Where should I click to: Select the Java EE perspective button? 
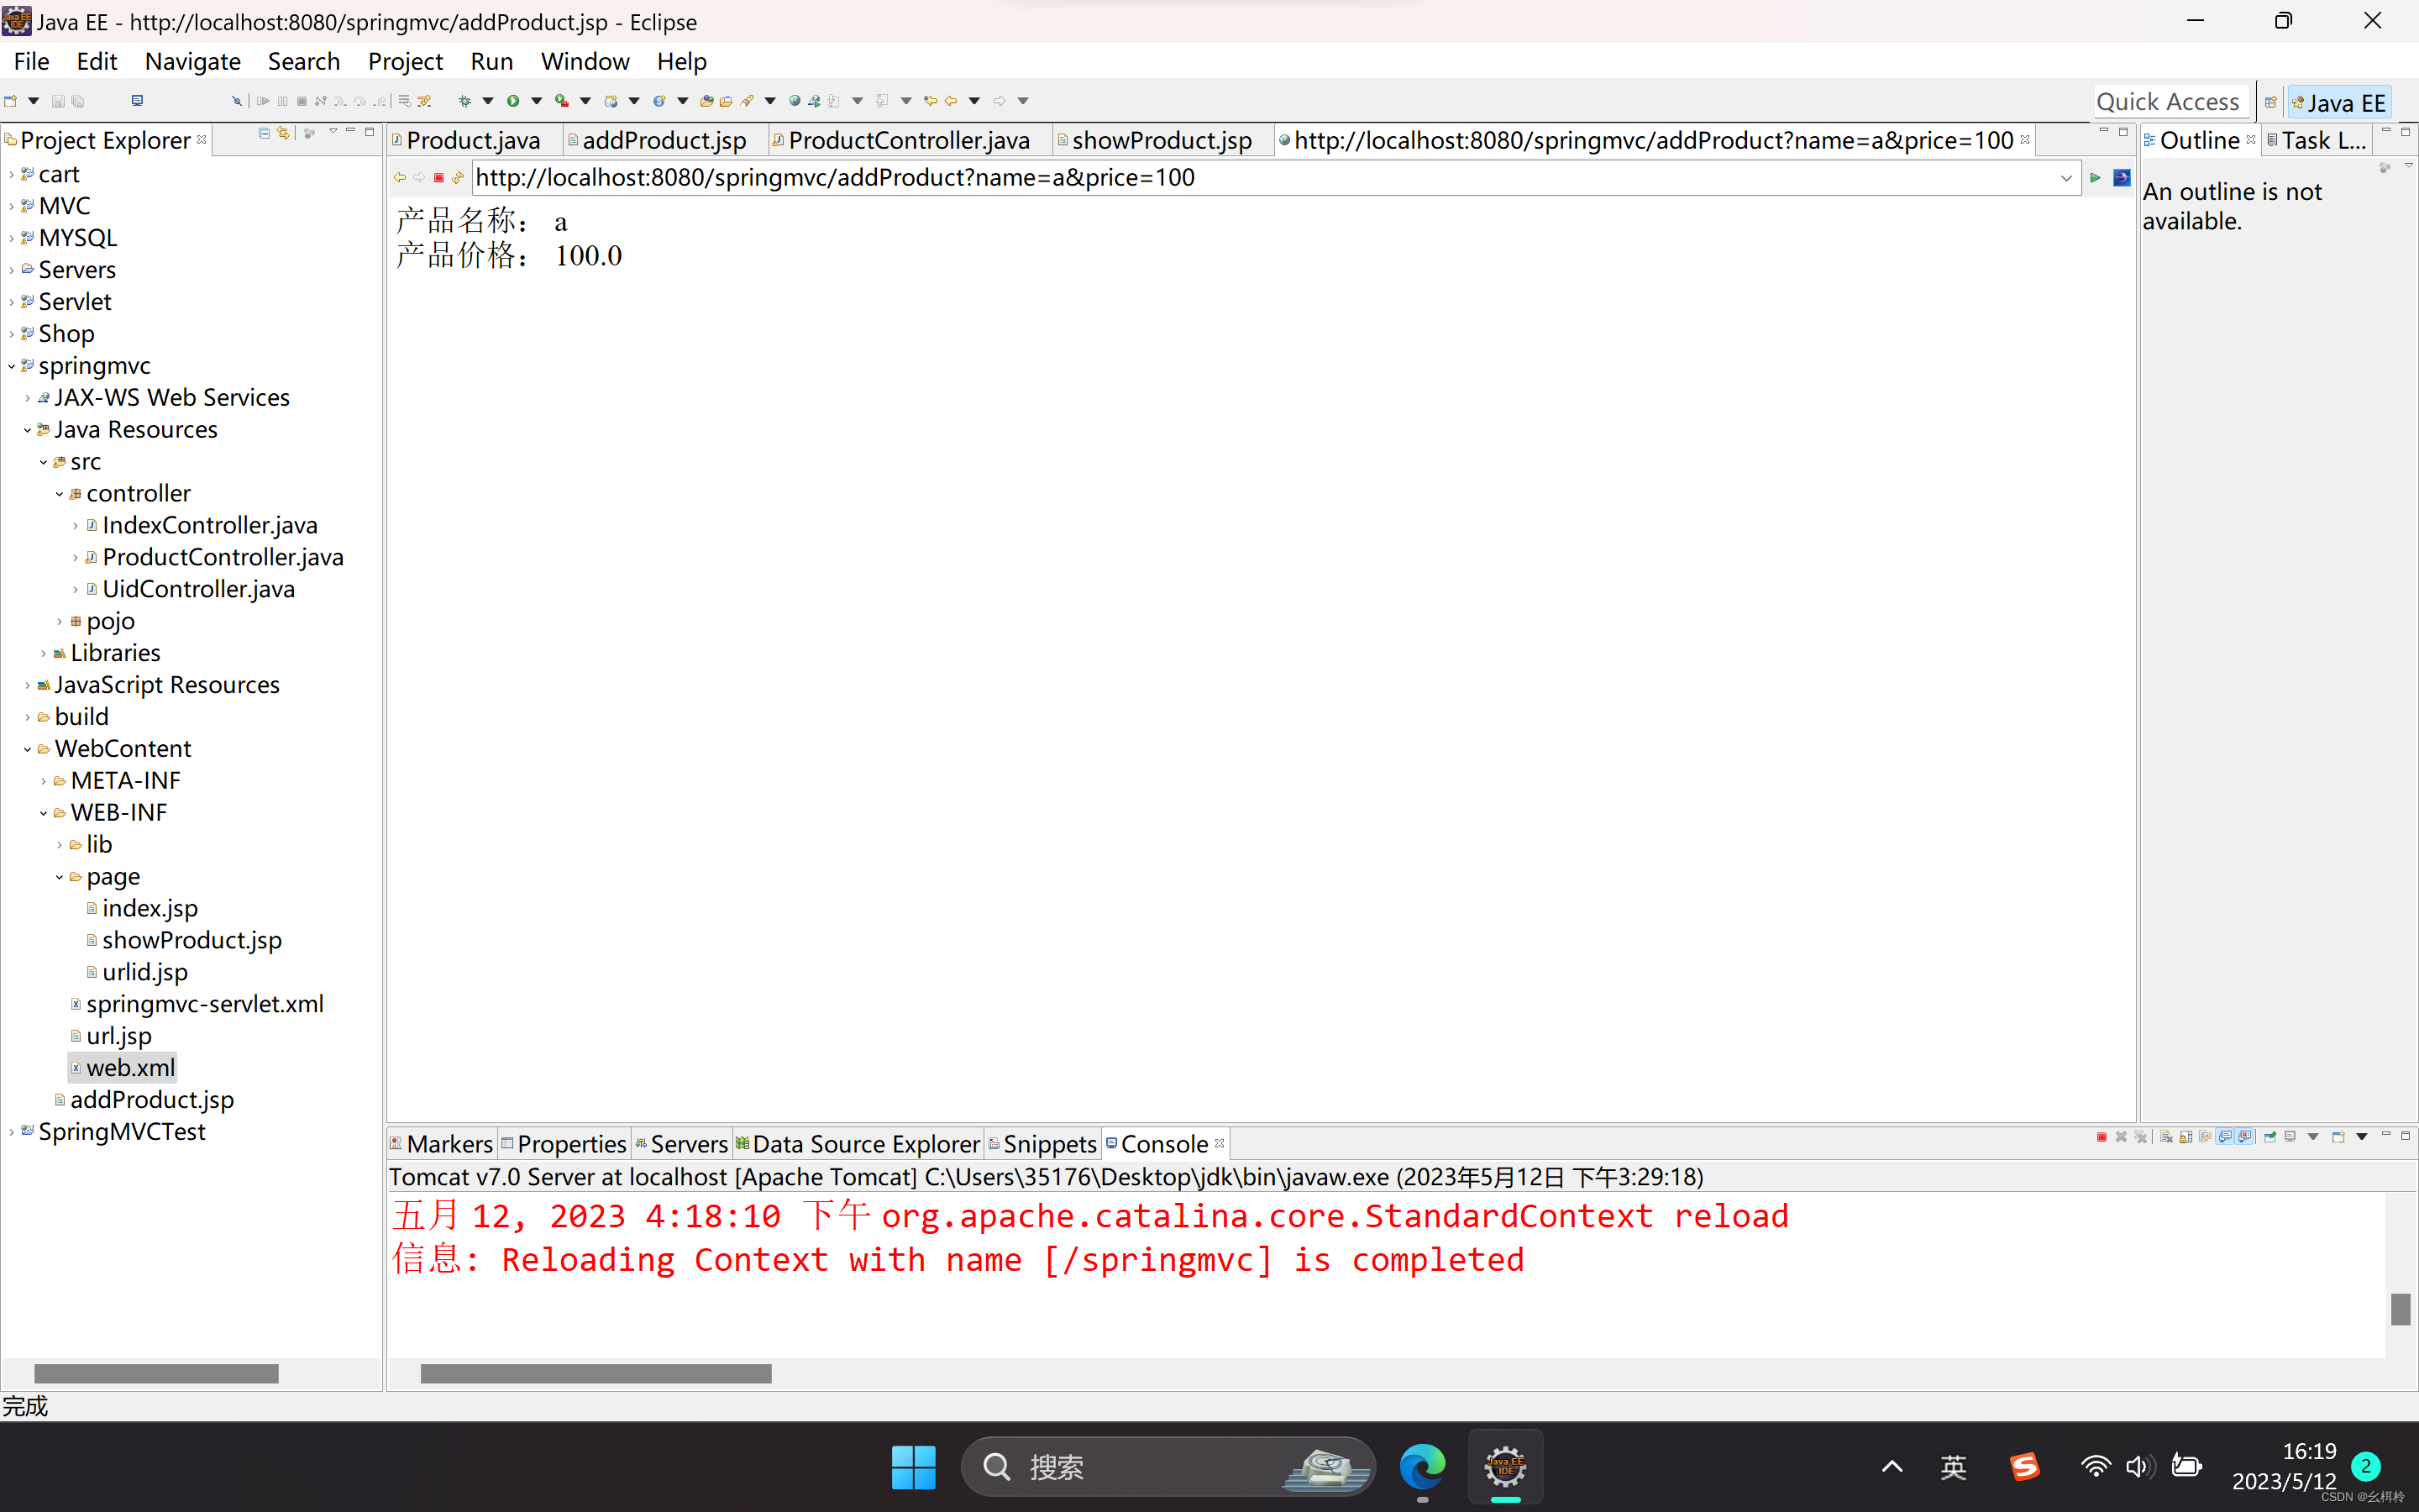click(2338, 103)
